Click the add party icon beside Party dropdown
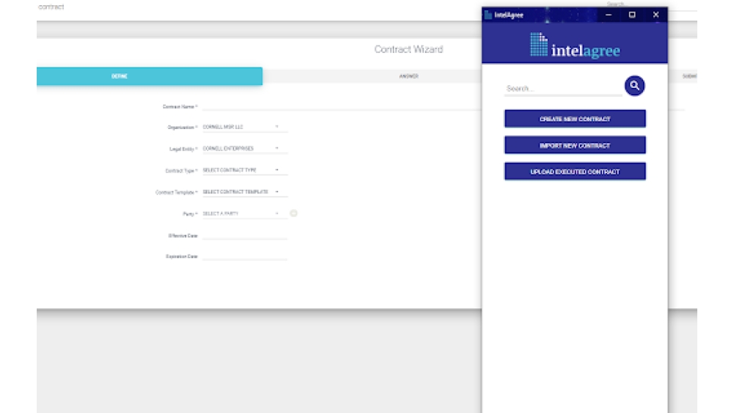 pyautogui.click(x=294, y=213)
